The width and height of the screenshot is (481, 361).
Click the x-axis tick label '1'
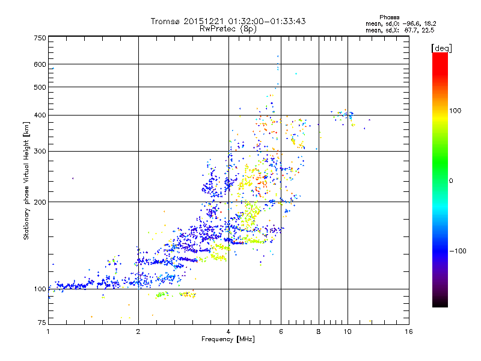(48, 332)
